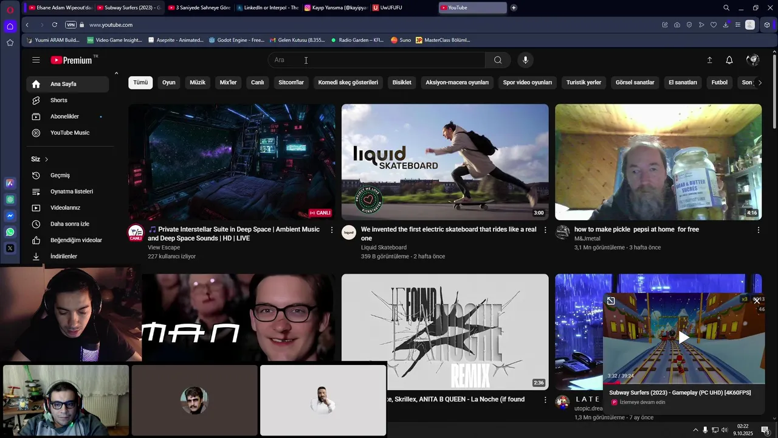Click into the YouTube 'Ara' search field
This screenshot has width=778, height=438.
(377, 60)
